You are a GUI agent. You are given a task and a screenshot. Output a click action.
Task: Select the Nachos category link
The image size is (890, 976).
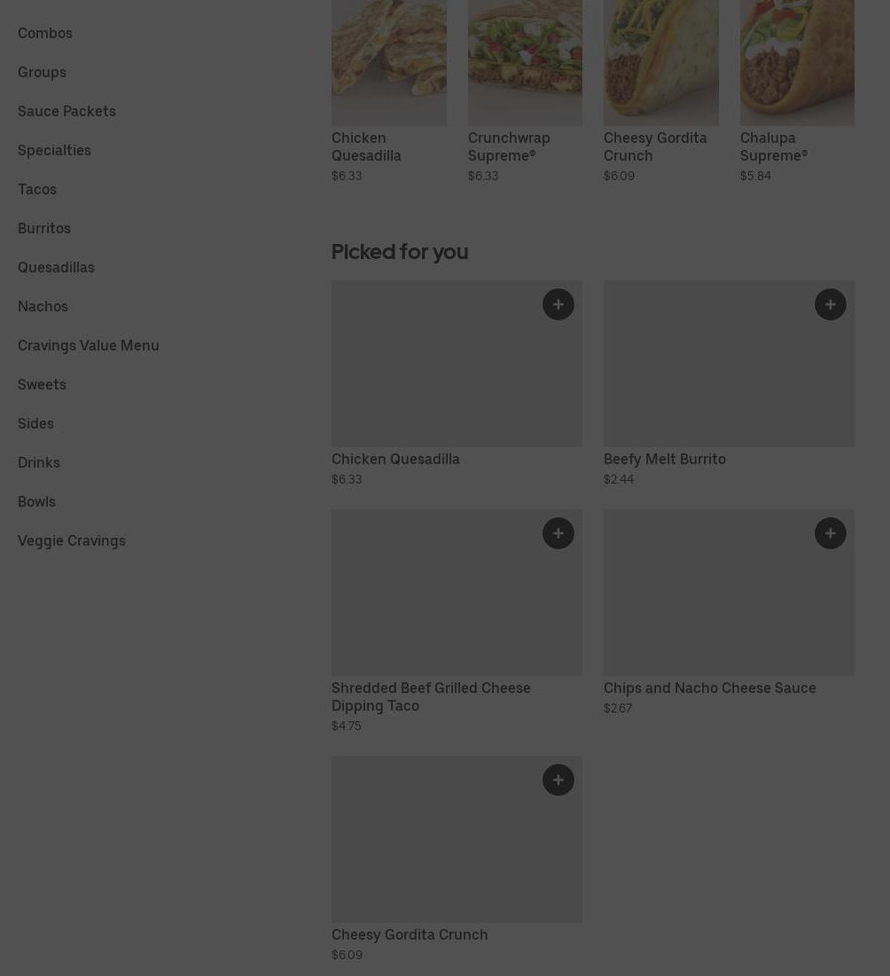pyautogui.click(x=43, y=306)
